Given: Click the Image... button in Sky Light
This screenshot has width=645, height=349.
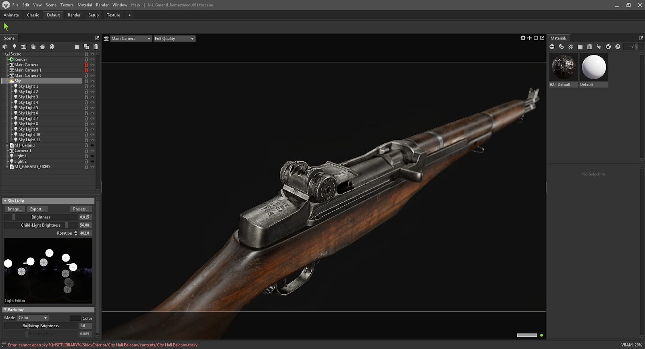Looking at the screenshot, I should 15,209.
